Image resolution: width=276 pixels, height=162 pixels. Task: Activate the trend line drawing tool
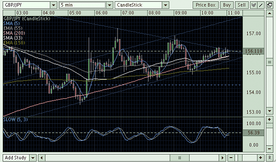261,5
